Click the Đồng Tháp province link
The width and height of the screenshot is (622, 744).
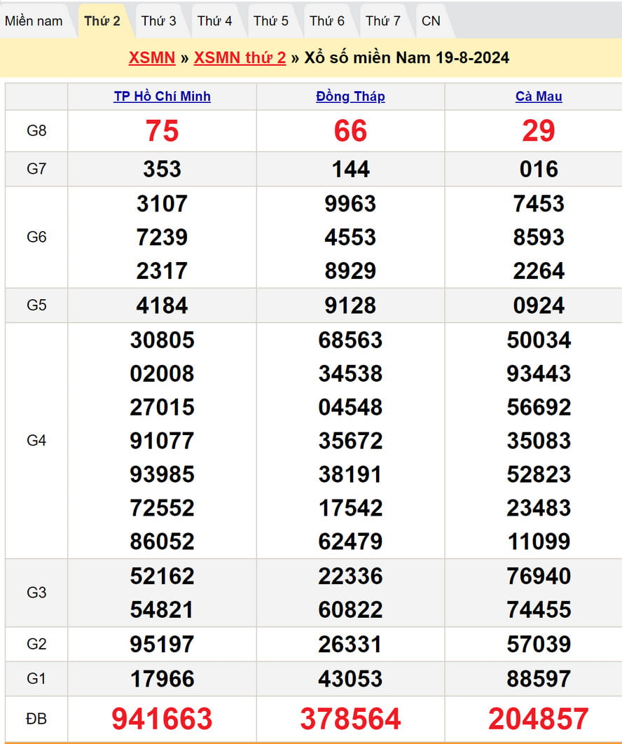pyautogui.click(x=350, y=97)
